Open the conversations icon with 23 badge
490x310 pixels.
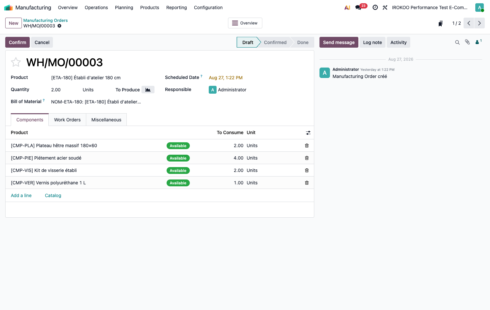(358, 8)
